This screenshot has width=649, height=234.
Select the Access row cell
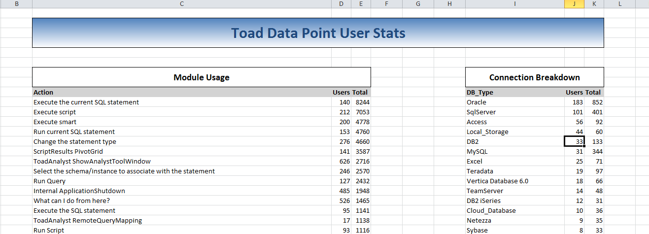pos(514,122)
